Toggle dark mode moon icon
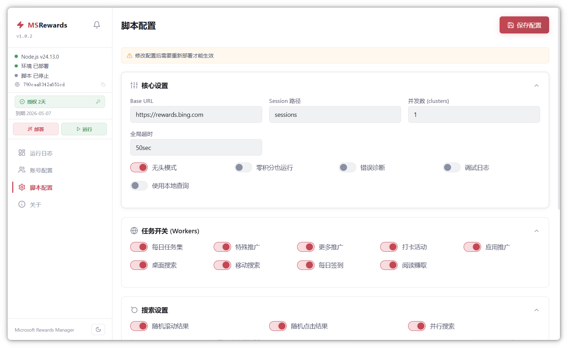 click(98, 330)
